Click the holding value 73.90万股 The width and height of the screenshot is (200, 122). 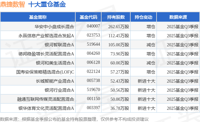click(x=120, y=54)
